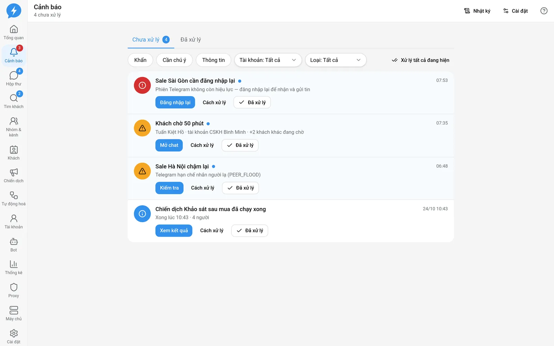Open Tìm khách search in sidebar
554x346 pixels.
click(14, 101)
